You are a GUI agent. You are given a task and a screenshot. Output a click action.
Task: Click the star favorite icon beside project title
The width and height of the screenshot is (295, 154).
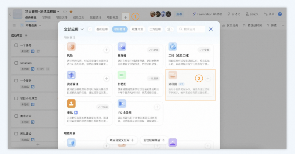pos(71,11)
